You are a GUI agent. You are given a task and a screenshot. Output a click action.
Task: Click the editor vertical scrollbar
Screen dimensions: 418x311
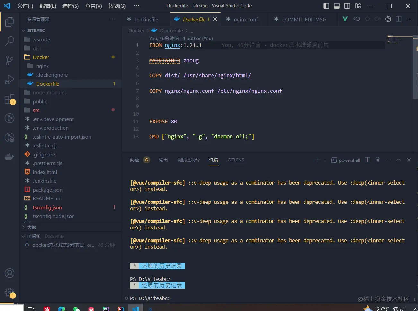pos(415,67)
